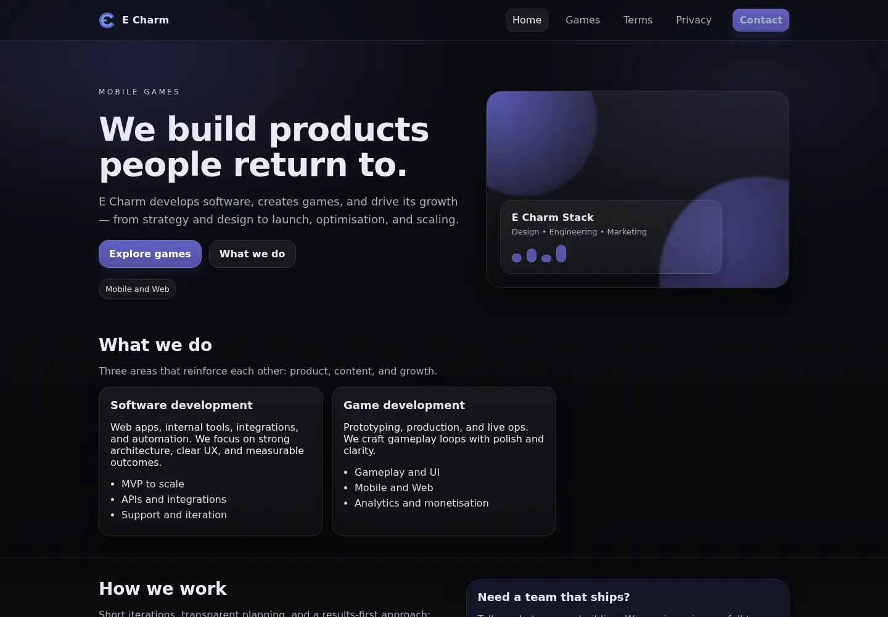Click the E Charm Stack card title
Screen dimensions: 888x617
[x=553, y=217]
